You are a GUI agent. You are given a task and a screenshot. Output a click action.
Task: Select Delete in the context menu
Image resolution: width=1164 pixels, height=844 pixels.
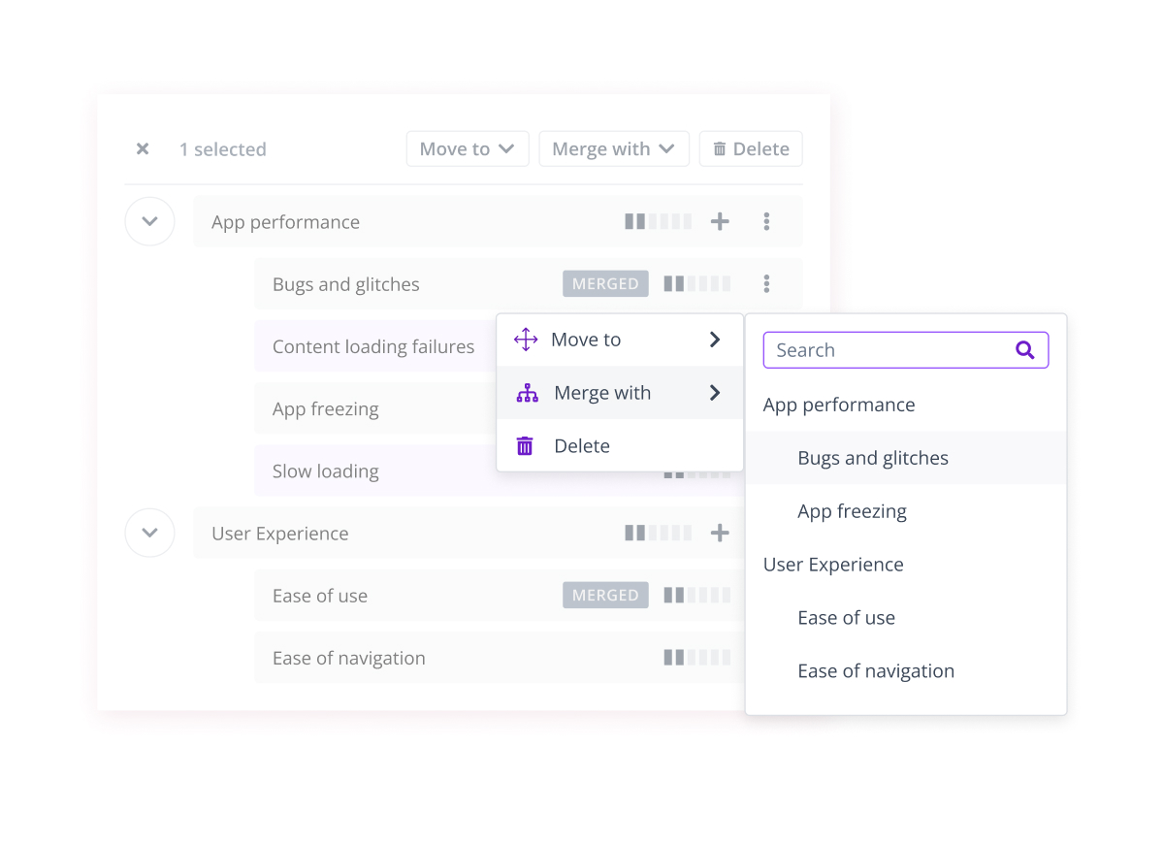[582, 445]
